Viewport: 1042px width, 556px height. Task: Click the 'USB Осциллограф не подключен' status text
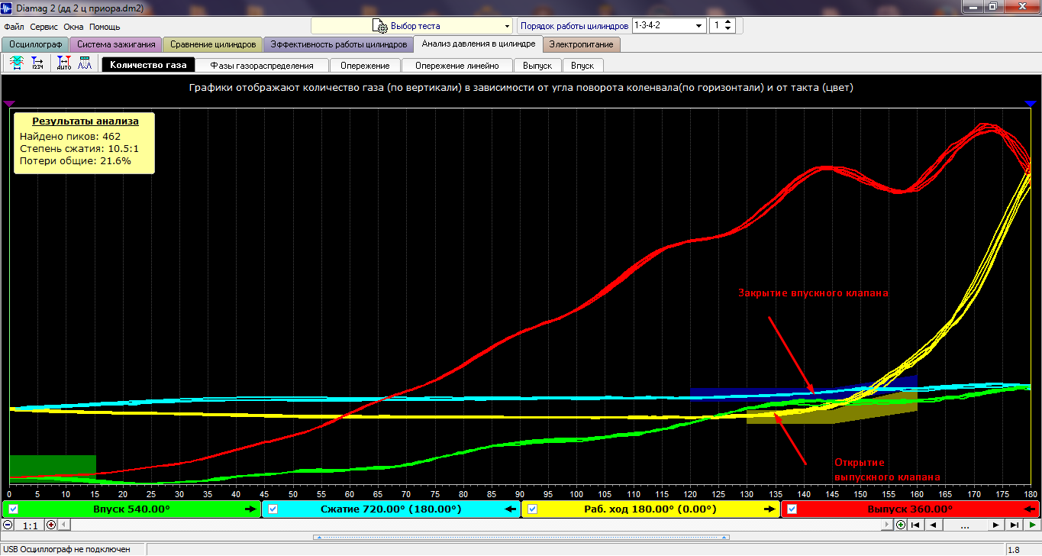coord(66,549)
